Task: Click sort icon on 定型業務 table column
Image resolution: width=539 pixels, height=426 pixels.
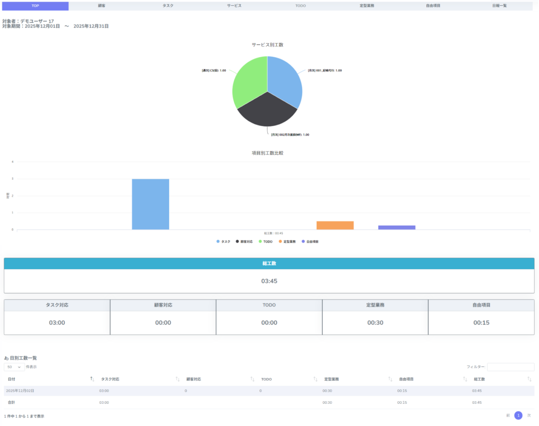Action: 390,379
